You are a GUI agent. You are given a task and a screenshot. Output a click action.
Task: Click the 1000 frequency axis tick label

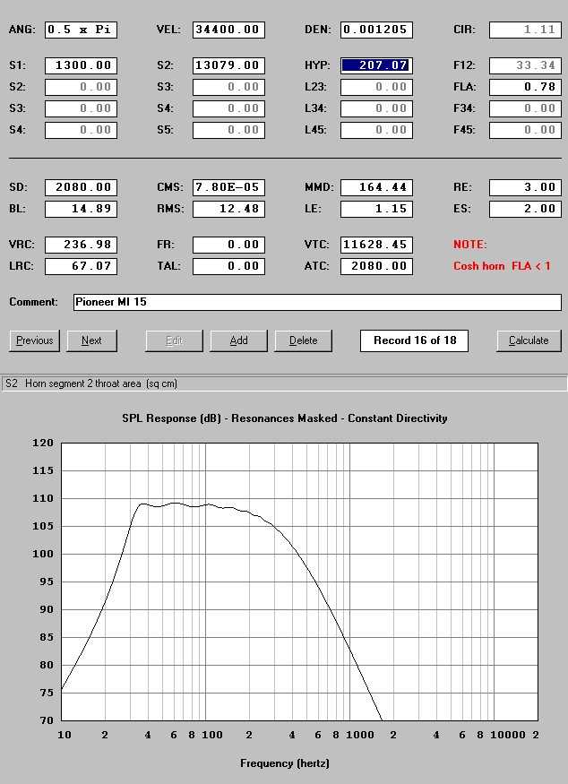360,735
